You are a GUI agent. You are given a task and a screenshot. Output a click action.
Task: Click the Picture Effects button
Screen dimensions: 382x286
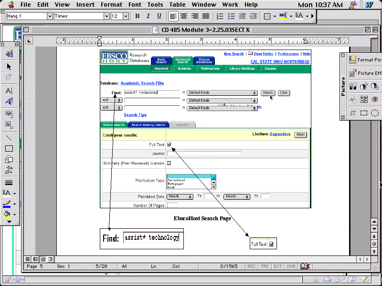point(364,73)
